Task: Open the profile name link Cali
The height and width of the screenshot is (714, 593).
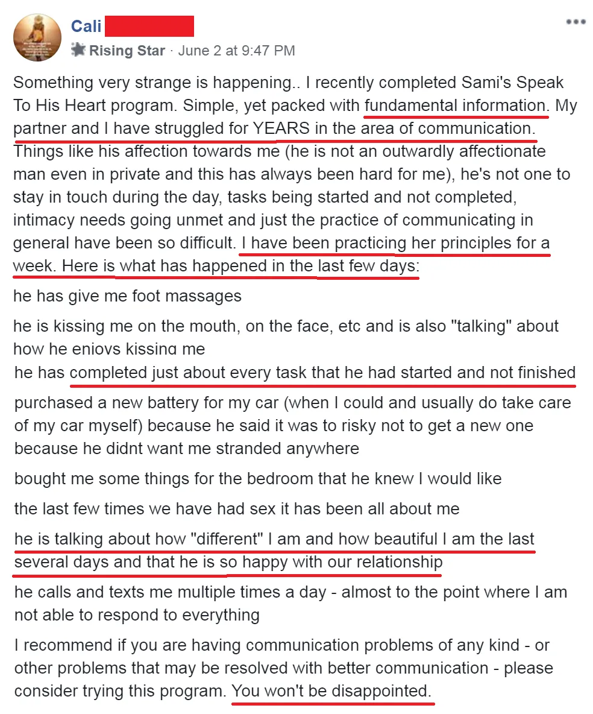Action: [86, 26]
